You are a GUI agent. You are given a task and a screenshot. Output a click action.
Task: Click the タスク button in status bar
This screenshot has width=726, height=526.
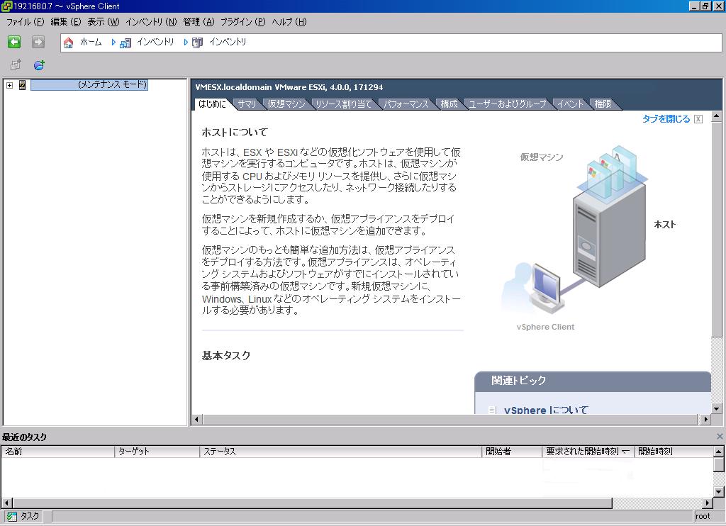click(x=22, y=516)
